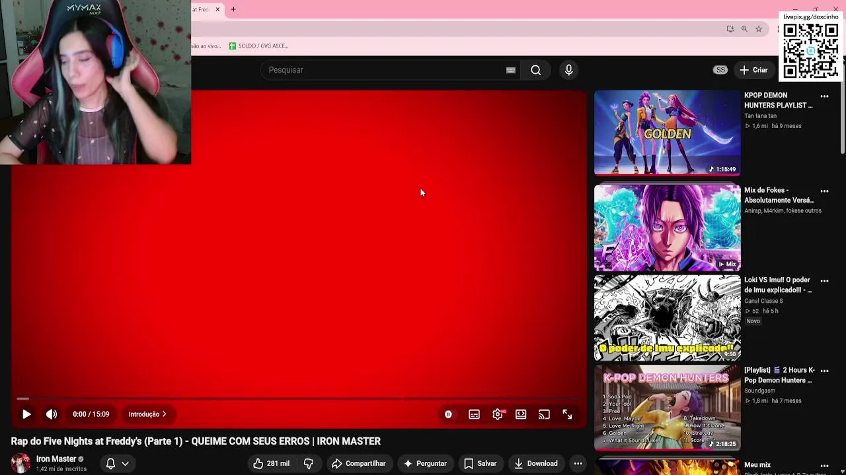Open options for Mix de Fokes
The width and height of the screenshot is (846, 475).
[x=824, y=191]
